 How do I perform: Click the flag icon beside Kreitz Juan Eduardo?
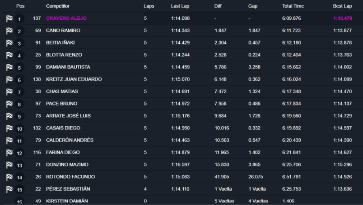tap(9, 80)
